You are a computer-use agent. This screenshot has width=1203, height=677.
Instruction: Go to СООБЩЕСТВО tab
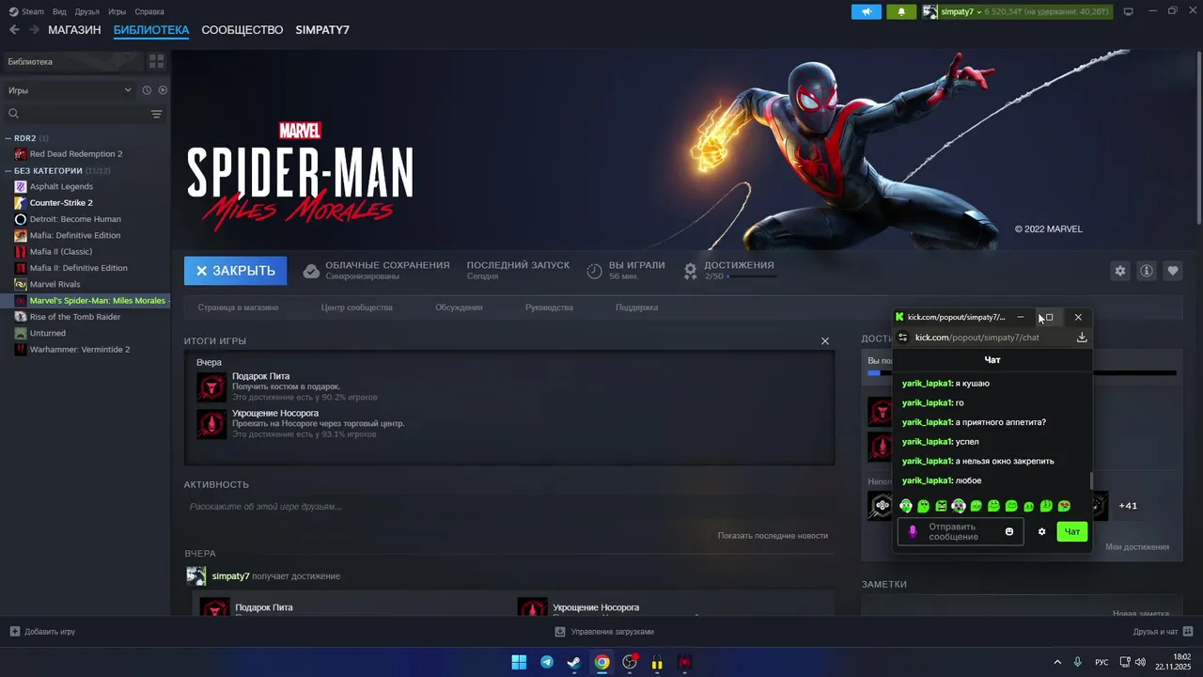point(242,30)
